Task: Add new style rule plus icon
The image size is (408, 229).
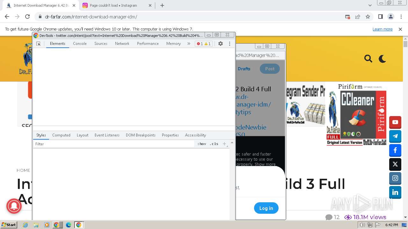Action: (x=224, y=144)
